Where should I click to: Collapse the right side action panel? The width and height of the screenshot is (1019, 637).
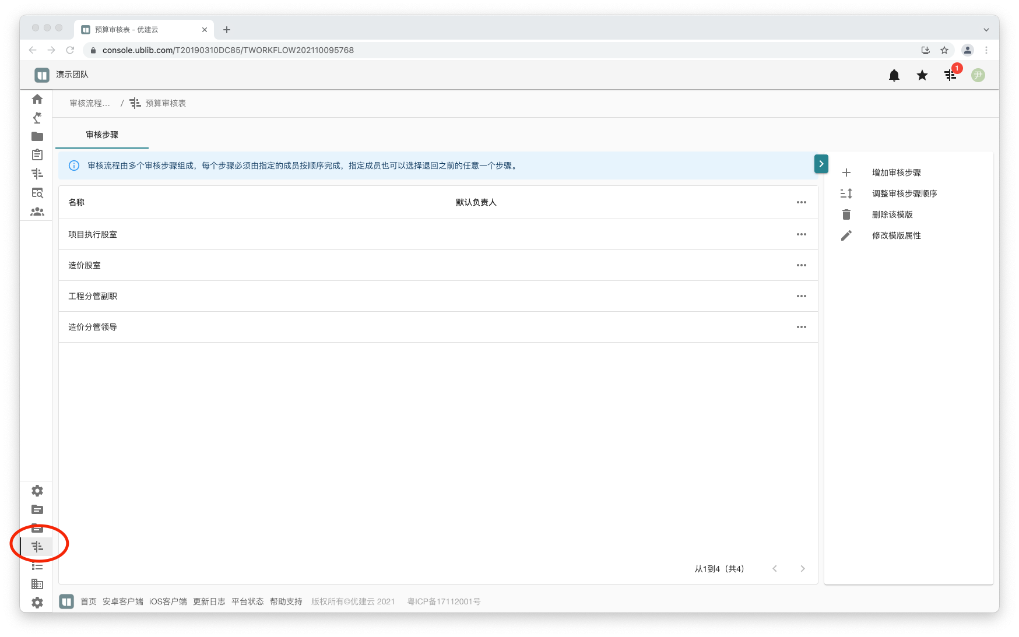click(821, 164)
